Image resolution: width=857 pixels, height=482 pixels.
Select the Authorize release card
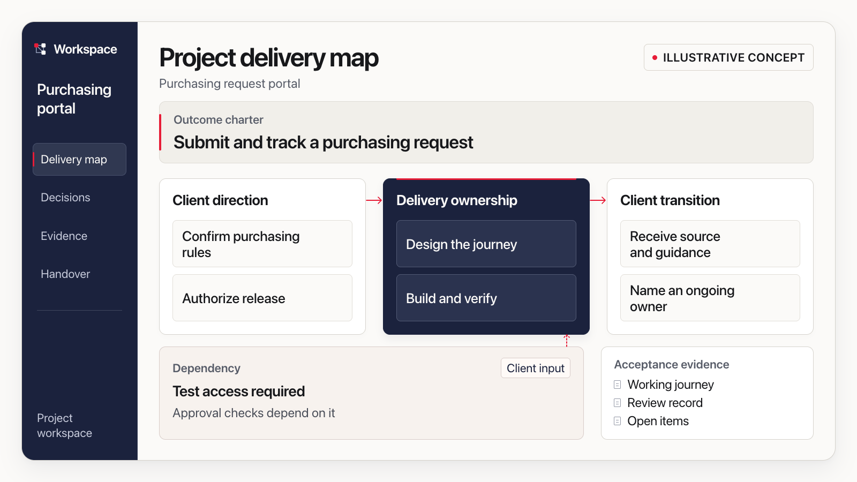262,298
